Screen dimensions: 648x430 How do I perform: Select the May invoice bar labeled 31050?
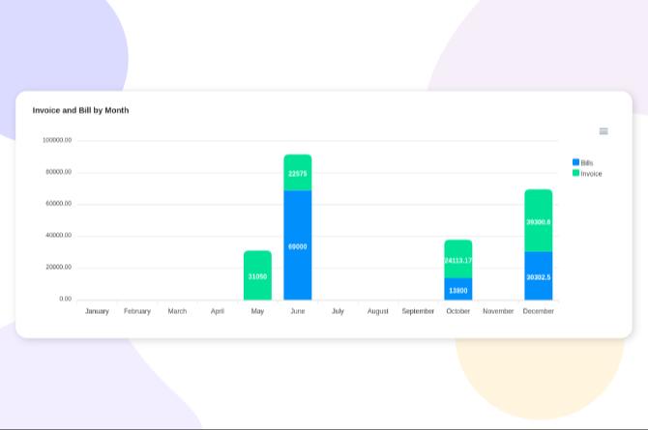tap(257, 275)
